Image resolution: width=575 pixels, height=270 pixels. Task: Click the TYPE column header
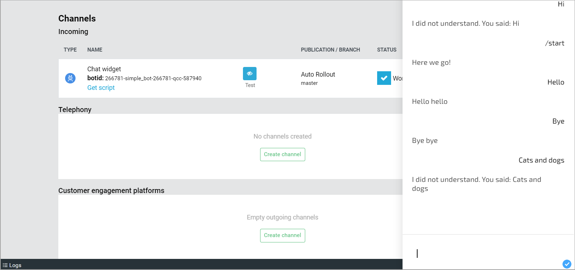(70, 50)
